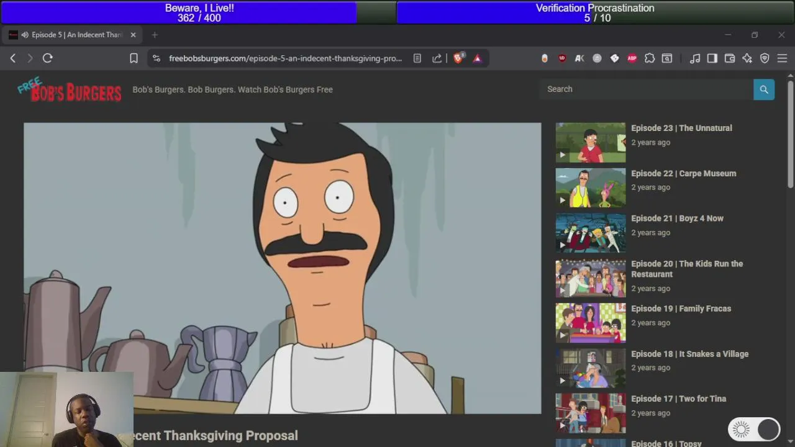Open Episode 19 Family Fracas link
The image size is (795, 447).
[x=681, y=309]
